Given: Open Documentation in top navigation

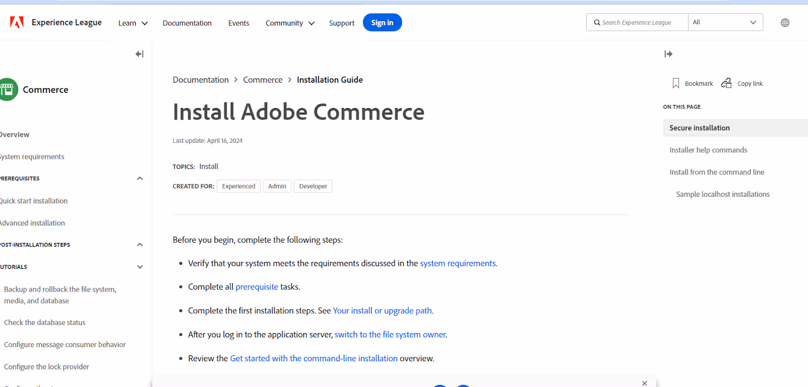Looking at the screenshot, I should pos(187,23).
